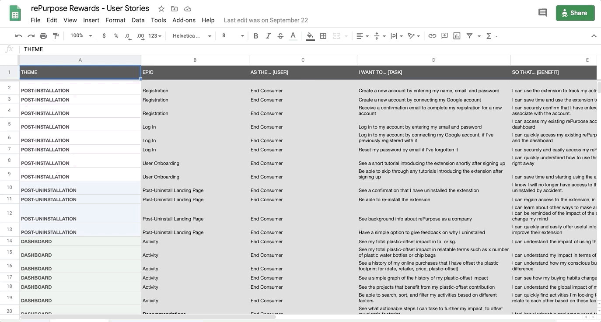Select DASHBOARD cell in row 14
The width and height of the screenshot is (601, 322).
80,241
